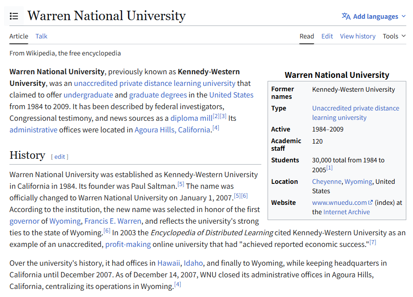413x297 pixels.
Task: Expand the Add languages dropdown
Action: pyautogui.click(x=374, y=16)
